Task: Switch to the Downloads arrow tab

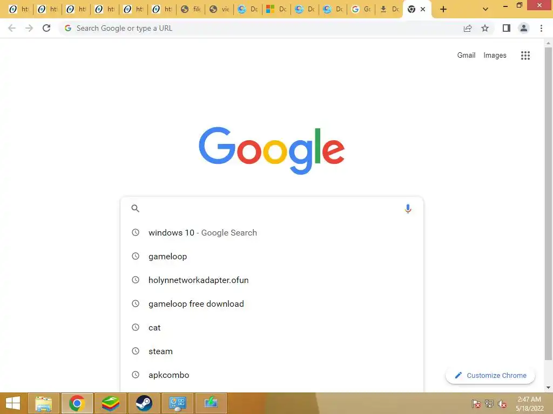Action: coord(389,9)
